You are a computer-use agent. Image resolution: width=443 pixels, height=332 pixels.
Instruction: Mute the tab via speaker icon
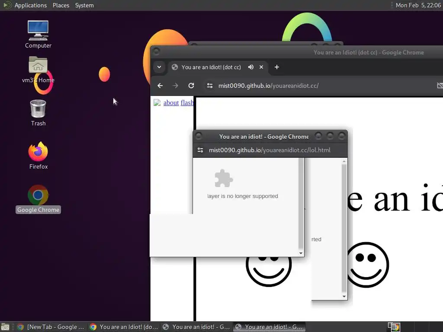tap(250, 67)
